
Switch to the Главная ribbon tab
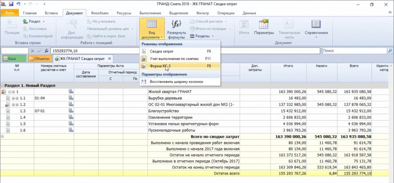(x=30, y=13)
